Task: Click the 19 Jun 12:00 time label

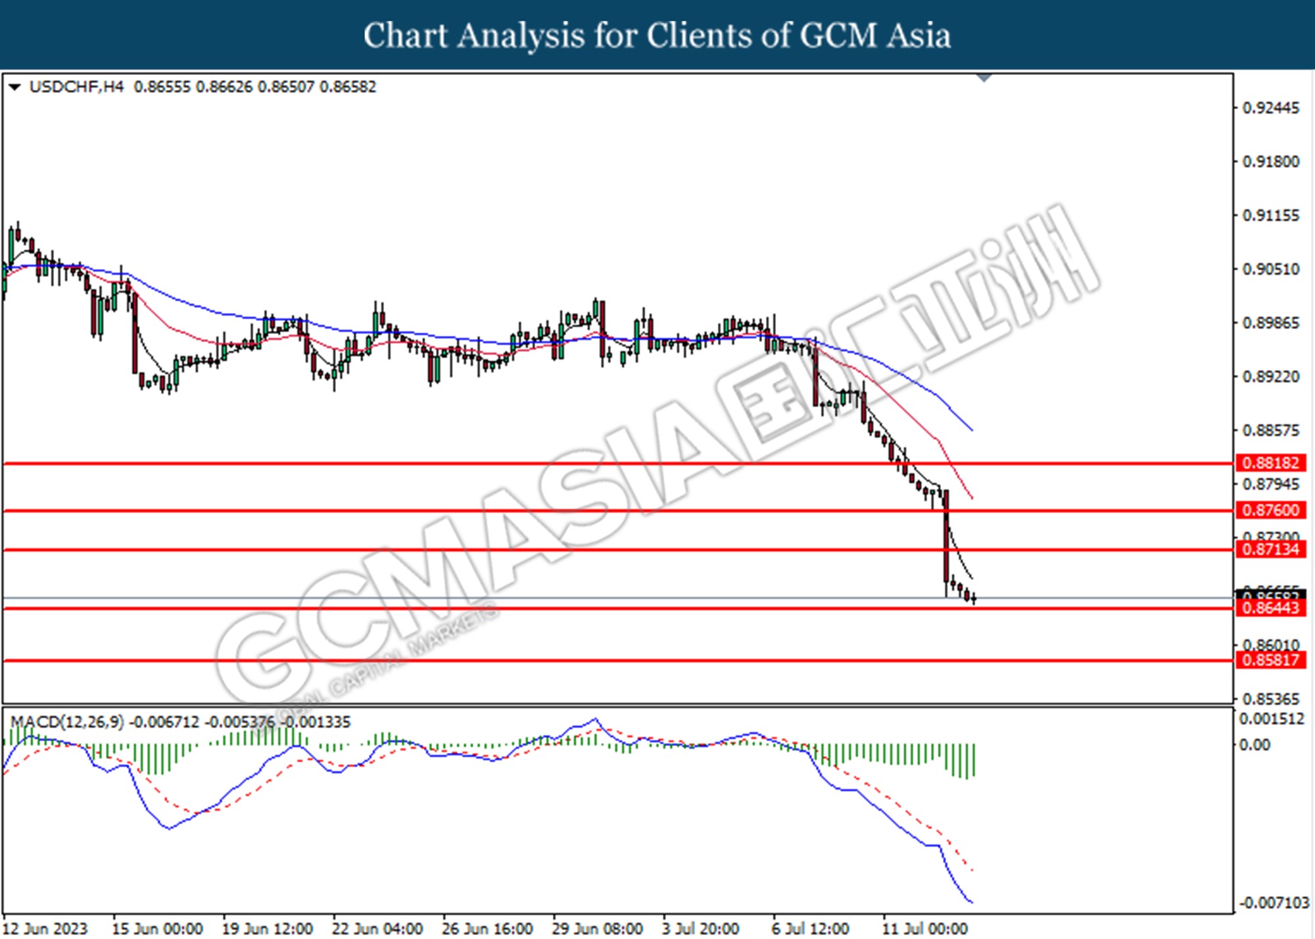Action: click(267, 929)
